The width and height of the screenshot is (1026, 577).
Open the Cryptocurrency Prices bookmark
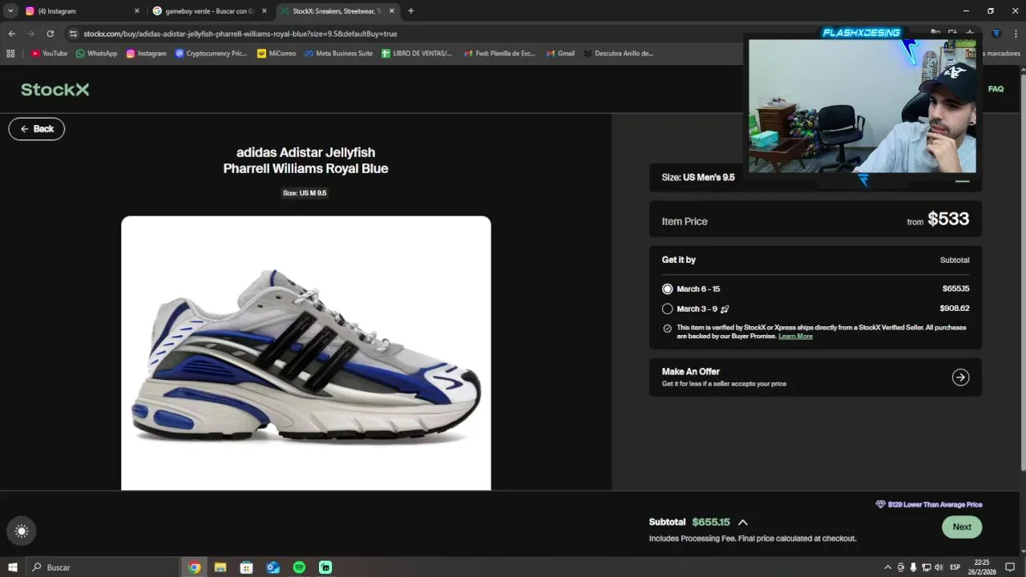(x=211, y=54)
